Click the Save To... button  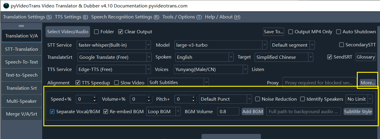[274, 32]
